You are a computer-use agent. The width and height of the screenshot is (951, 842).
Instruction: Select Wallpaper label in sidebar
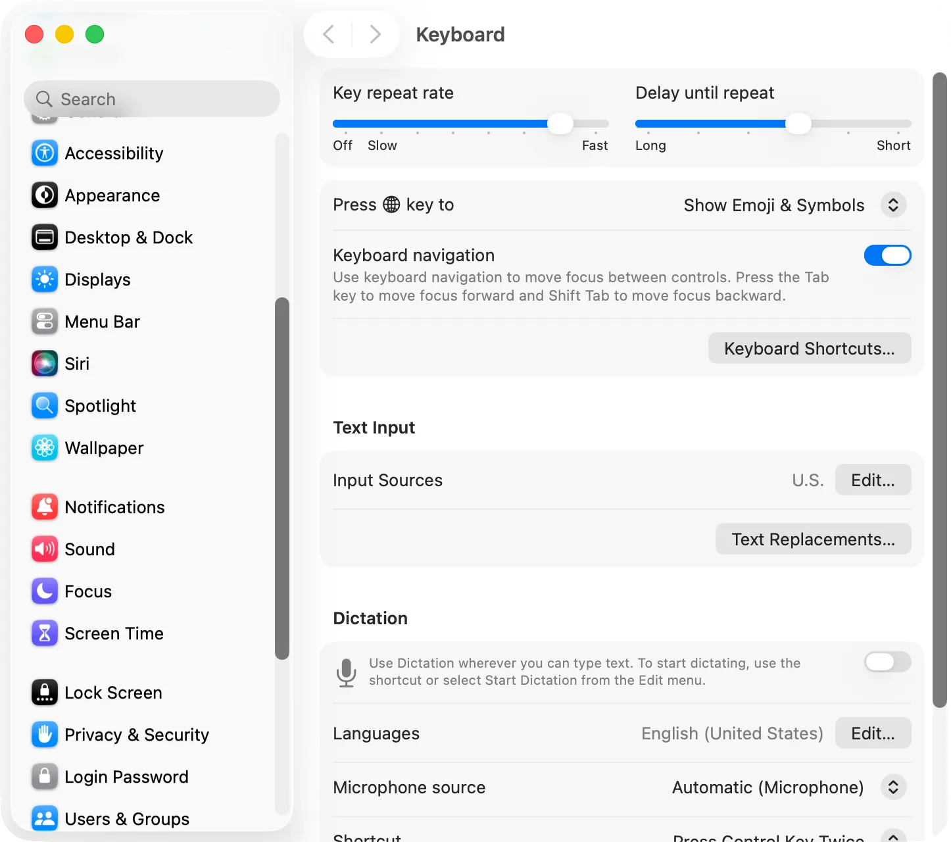pyautogui.click(x=104, y=448)
